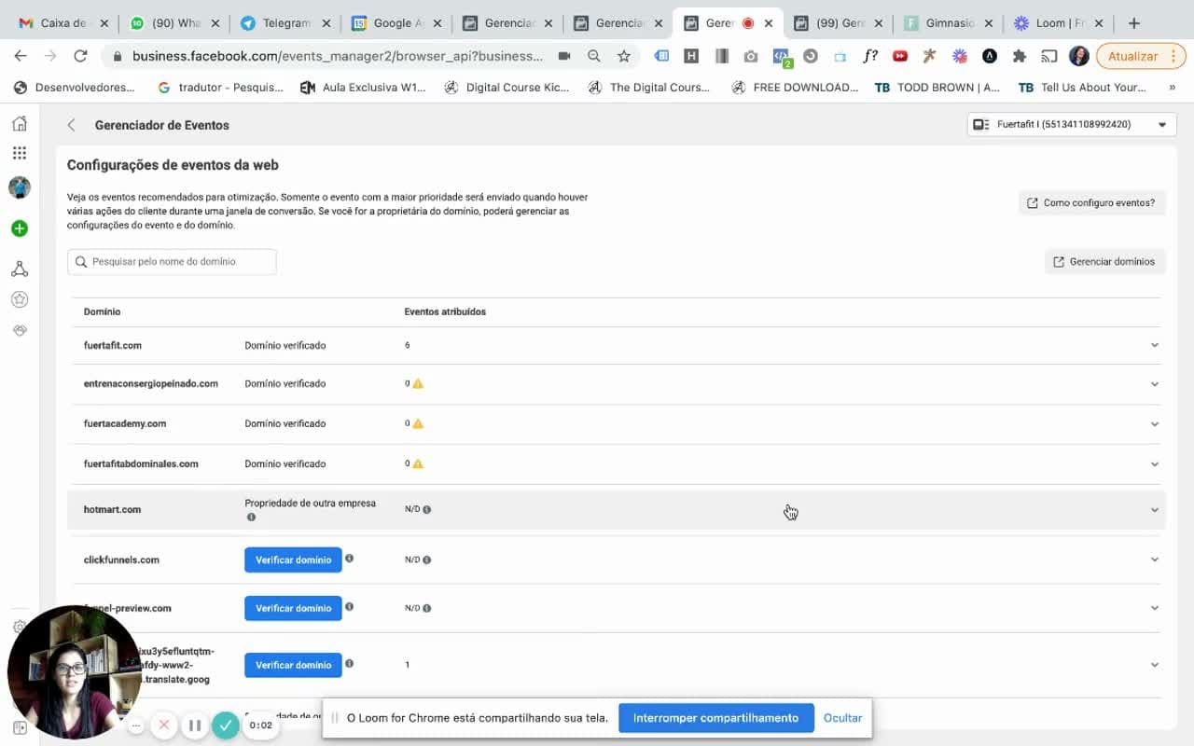Click the Chrome address bar URL
The width and height of the screenshot is (1194, 746).
337,56
